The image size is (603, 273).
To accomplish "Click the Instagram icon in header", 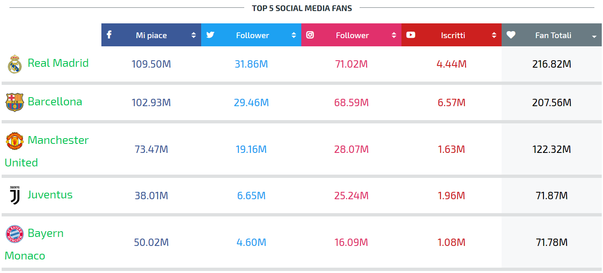I will click(310, 35).
